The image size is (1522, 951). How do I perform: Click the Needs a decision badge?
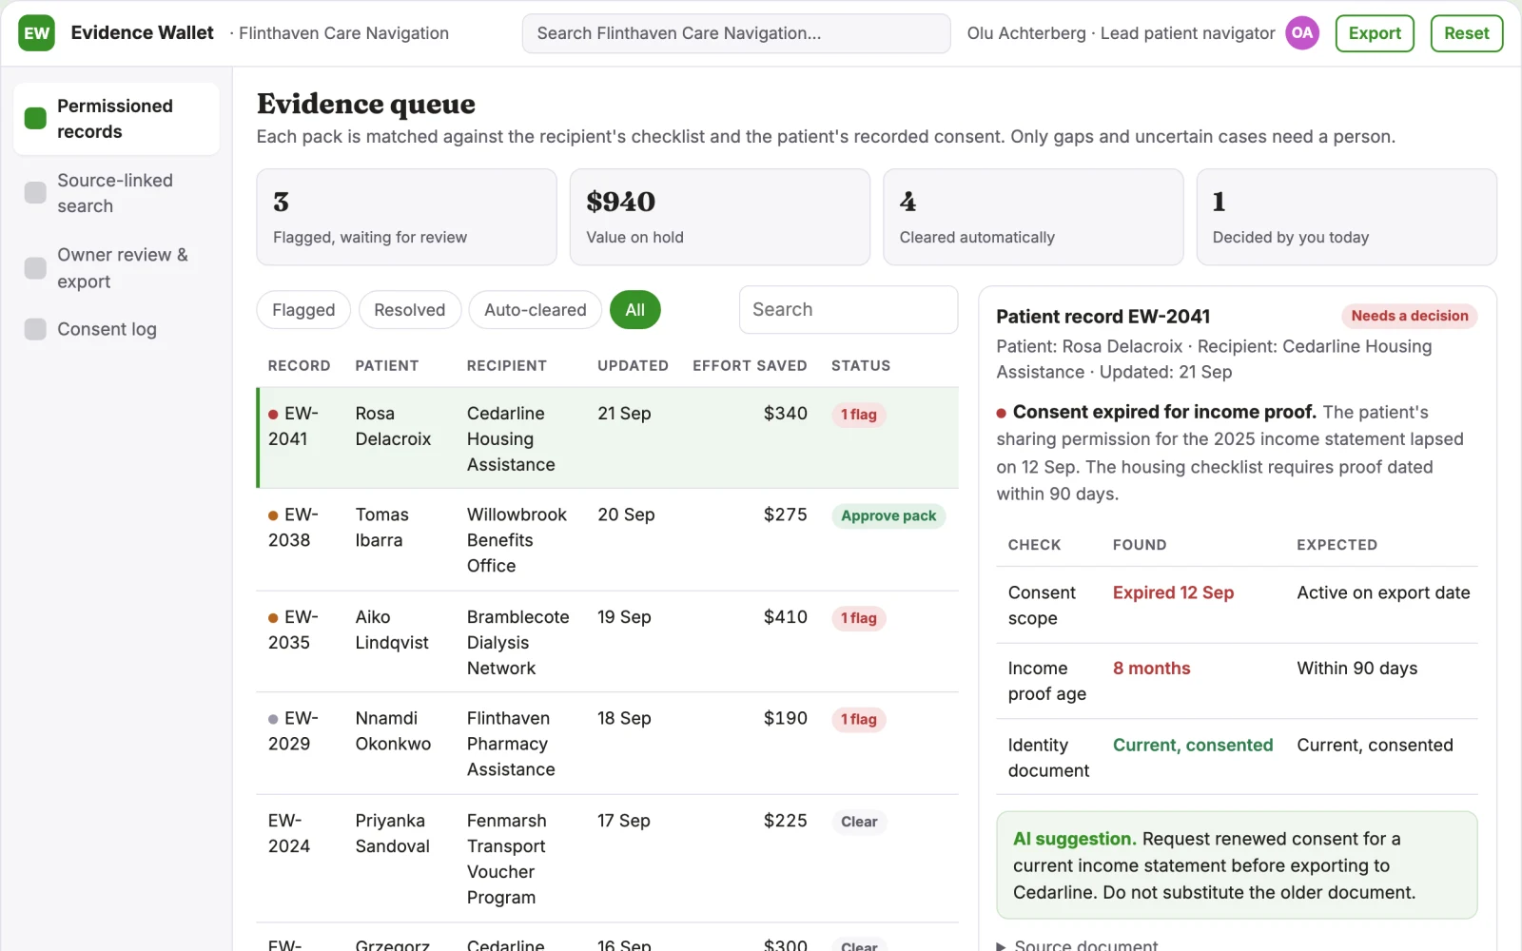[1409, 316]
